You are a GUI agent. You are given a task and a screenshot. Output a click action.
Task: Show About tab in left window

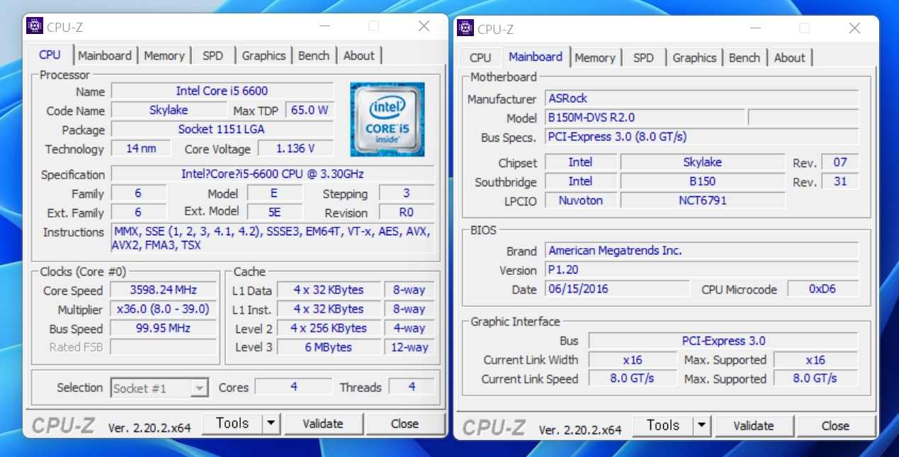[x=359, y=55]
